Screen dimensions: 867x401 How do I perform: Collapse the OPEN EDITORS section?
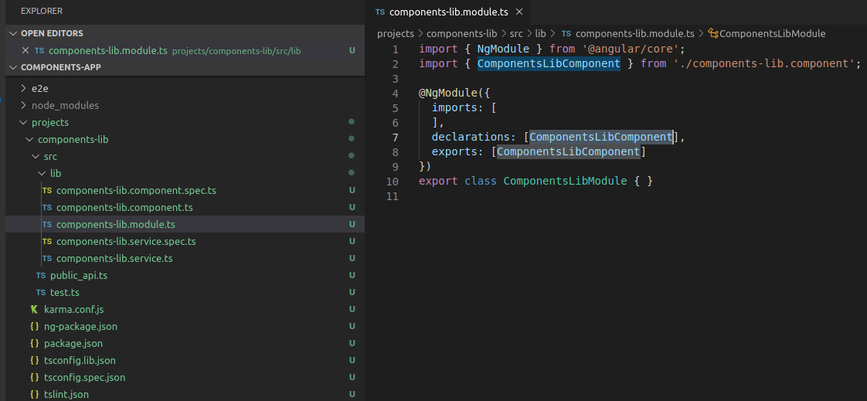14,33
